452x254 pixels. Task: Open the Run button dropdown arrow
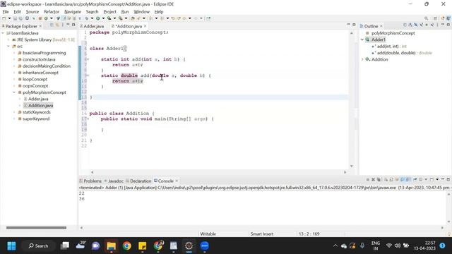103,18
